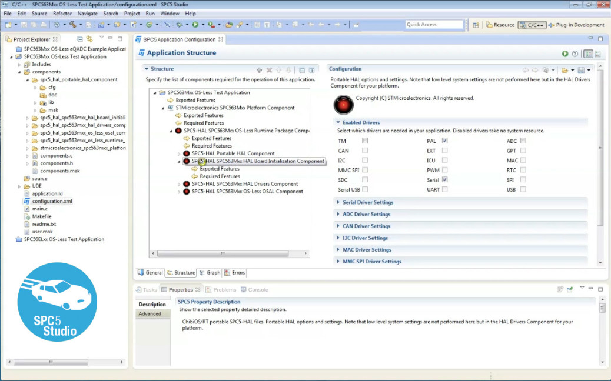Image resolution: width=611 pixels, height=381 pixels.
Task: Click the Structure tree horizontal scrollbar
Action: pos(223,253)
